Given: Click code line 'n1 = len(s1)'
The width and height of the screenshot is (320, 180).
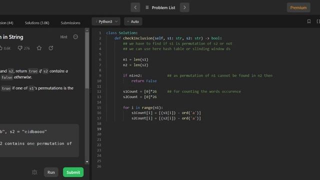Looking at the screenshot, I should click(x=135, y=59).
